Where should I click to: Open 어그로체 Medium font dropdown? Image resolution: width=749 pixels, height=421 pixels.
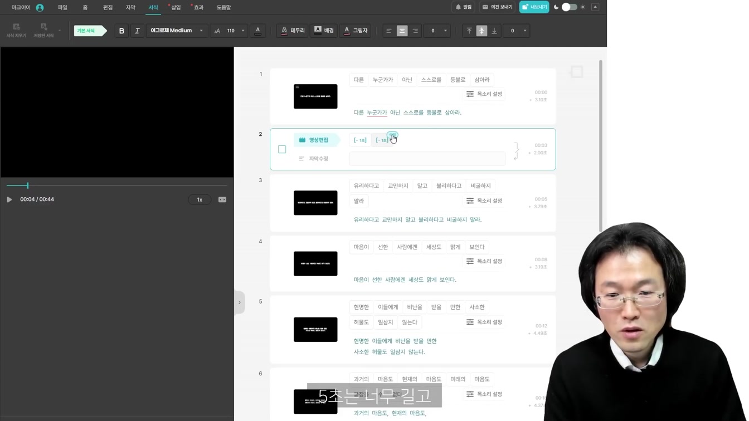point(177,31)
